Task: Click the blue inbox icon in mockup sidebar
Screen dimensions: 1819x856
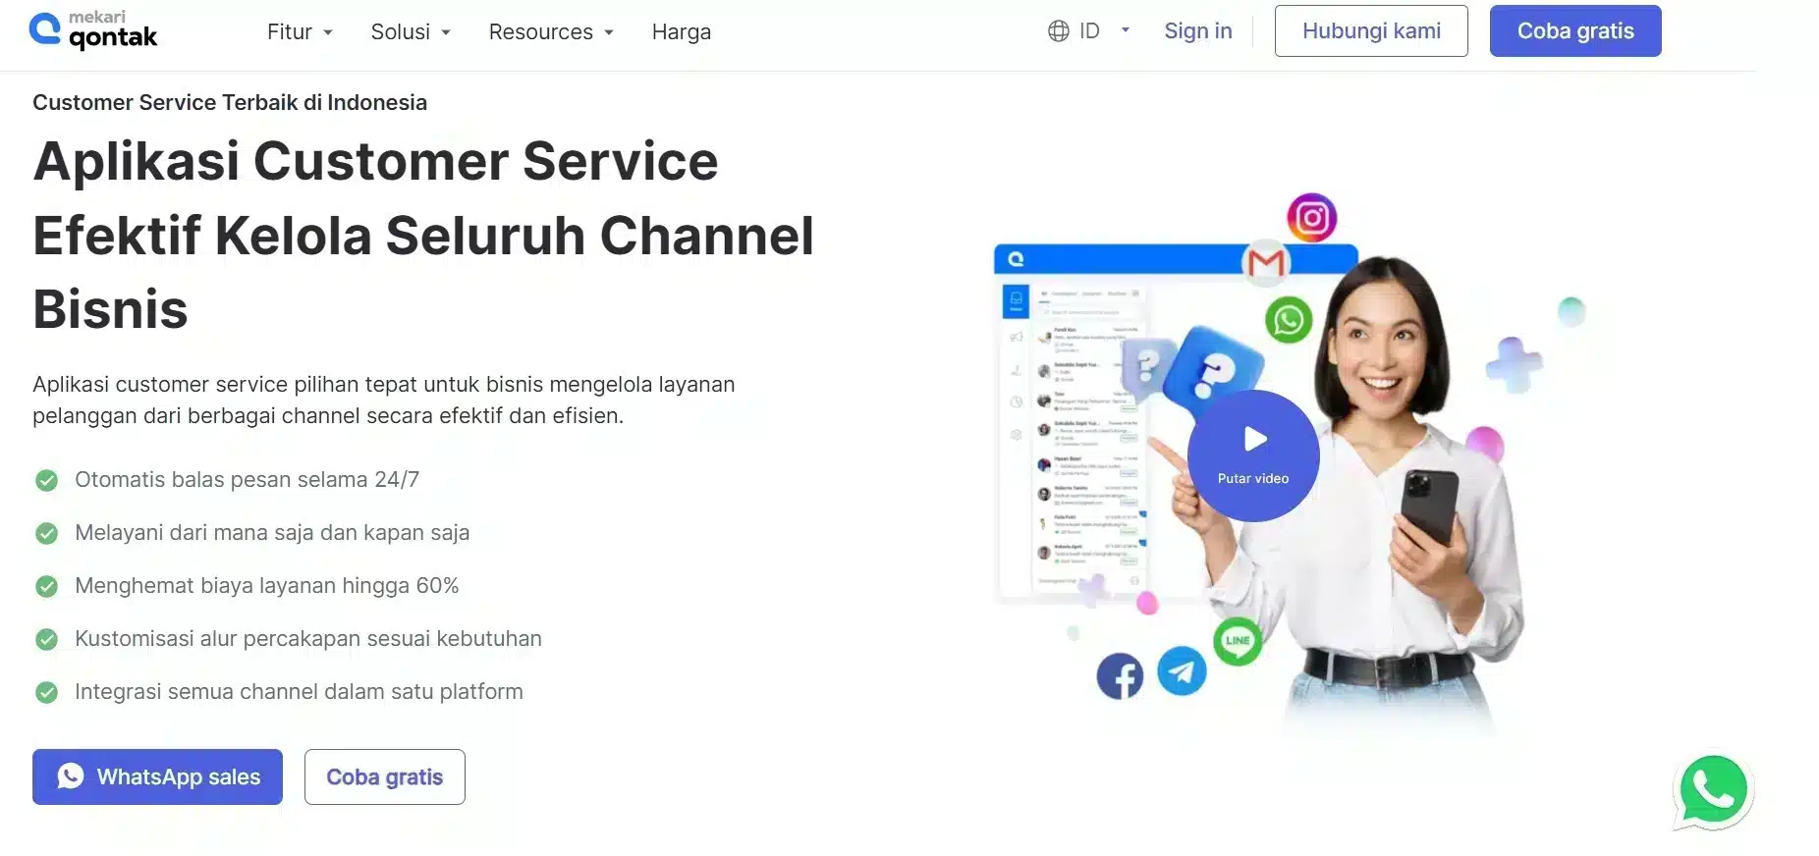Action: point(1016,300)
